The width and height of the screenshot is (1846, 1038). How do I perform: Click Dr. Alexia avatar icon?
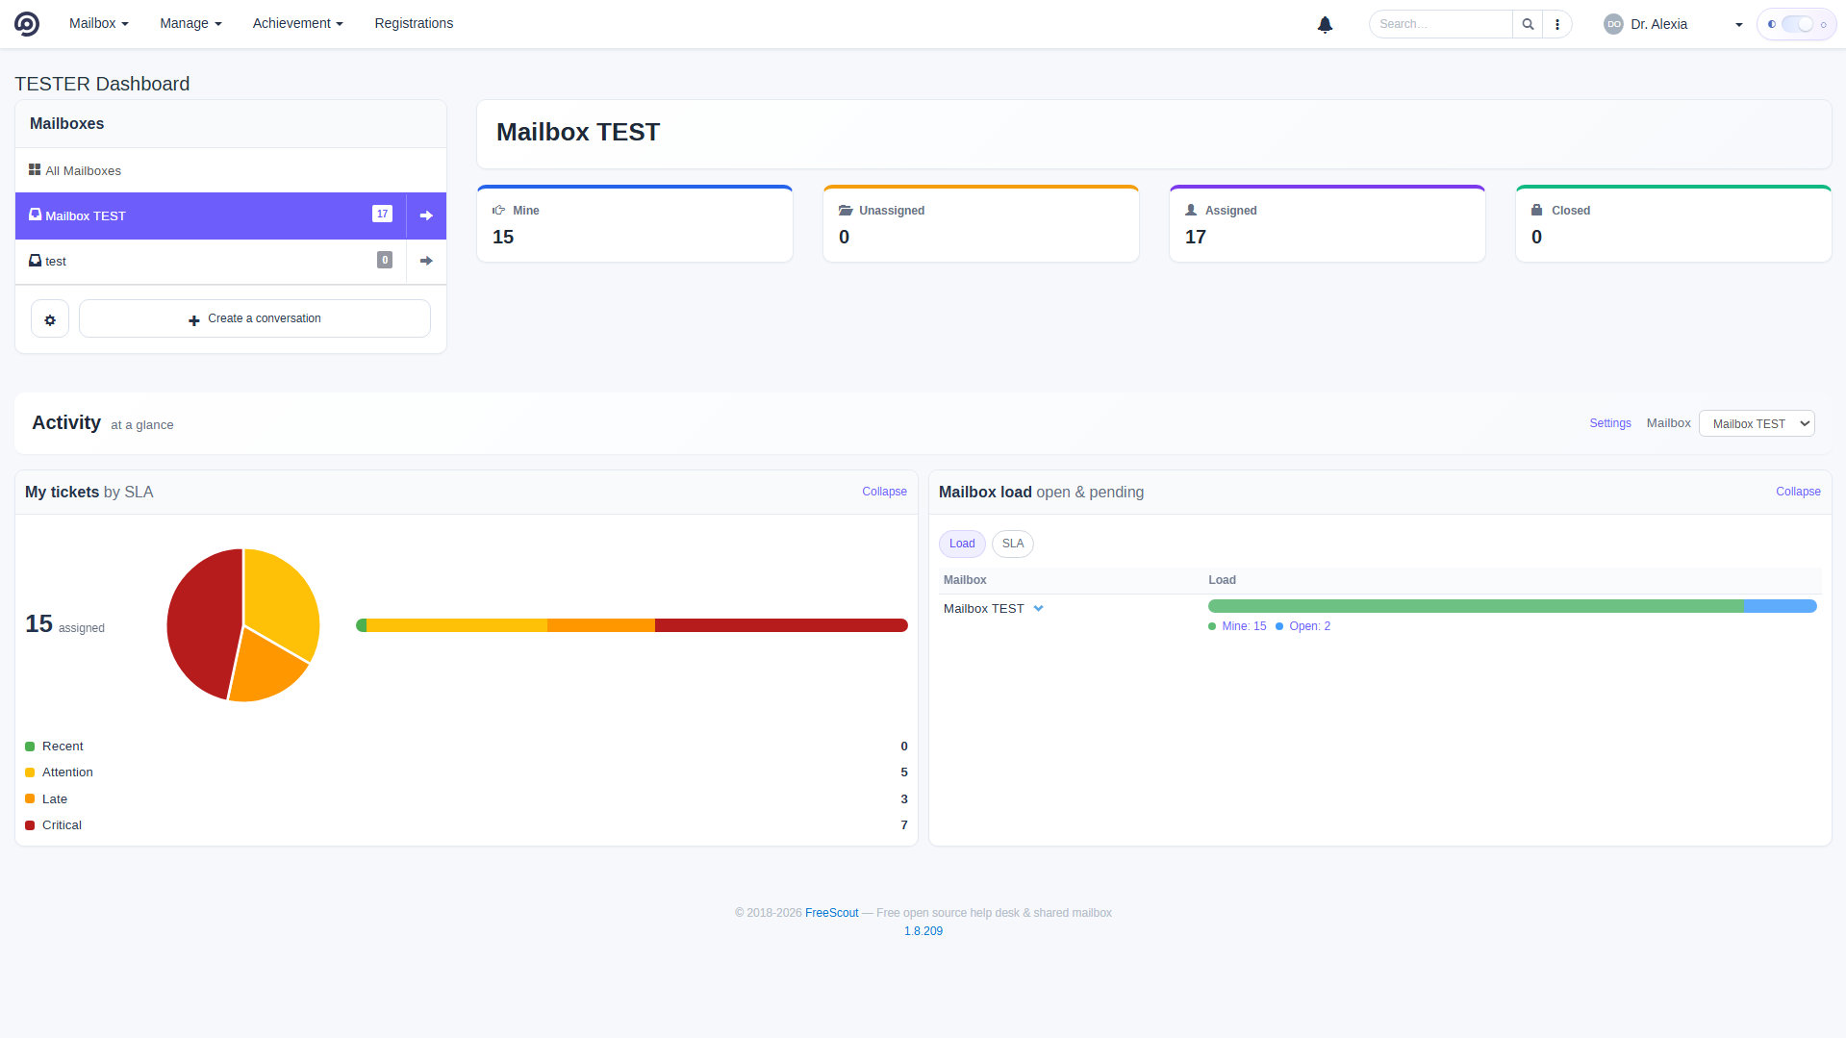(1613, 24)
